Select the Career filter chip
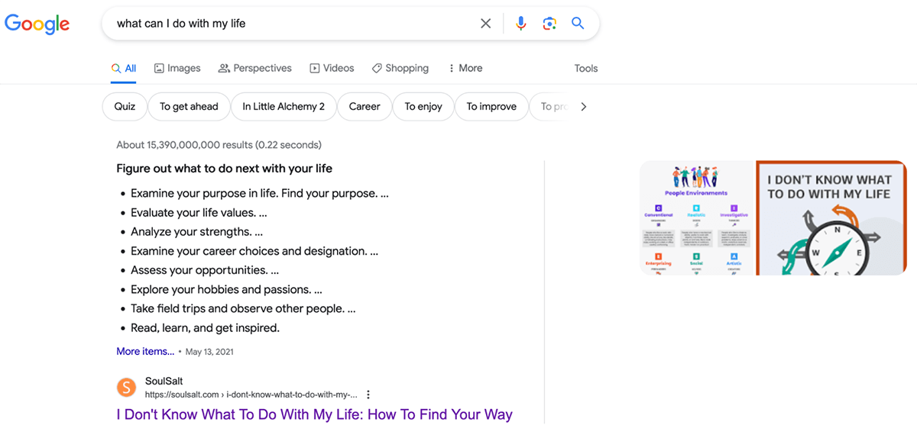This screenshot has height=435, width=917. pyautogui.click(x=365, y=107)
